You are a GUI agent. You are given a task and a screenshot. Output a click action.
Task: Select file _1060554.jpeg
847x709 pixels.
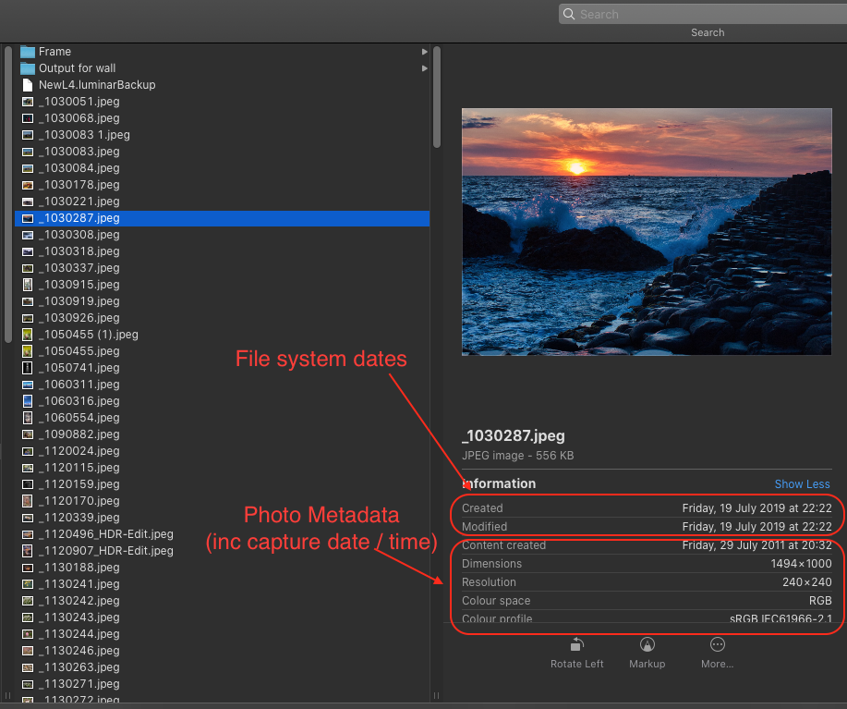[x=79, y=418]
